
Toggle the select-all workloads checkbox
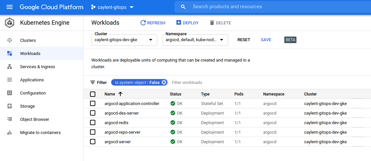click(93, 94)
